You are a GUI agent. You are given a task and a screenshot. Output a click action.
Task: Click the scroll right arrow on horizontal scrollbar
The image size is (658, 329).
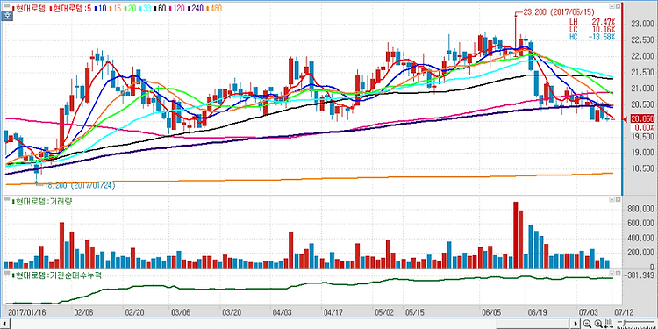[576, 324]
